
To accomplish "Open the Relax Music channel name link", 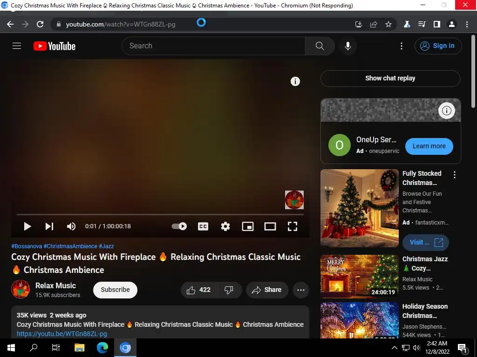I will [56, 286].
